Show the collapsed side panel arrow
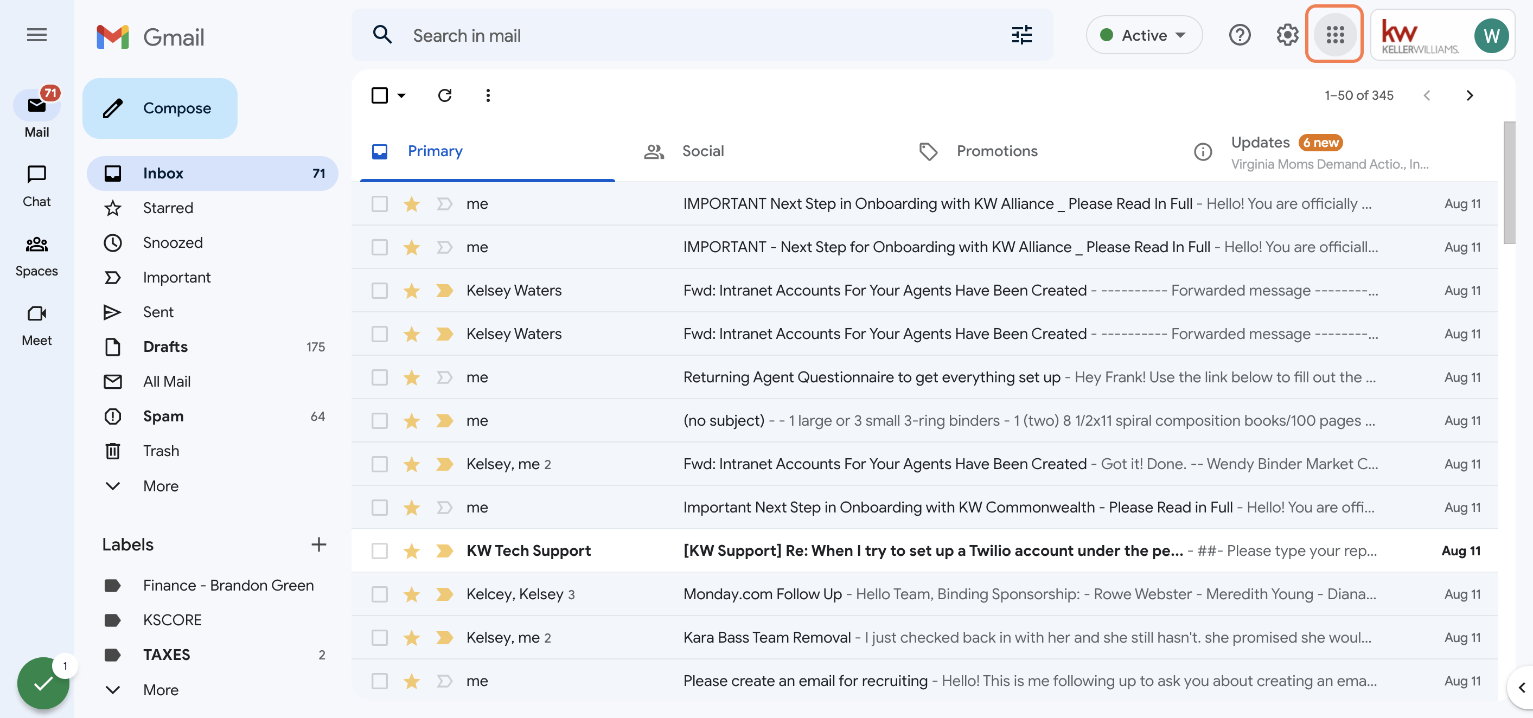 tap(1522, 688)
